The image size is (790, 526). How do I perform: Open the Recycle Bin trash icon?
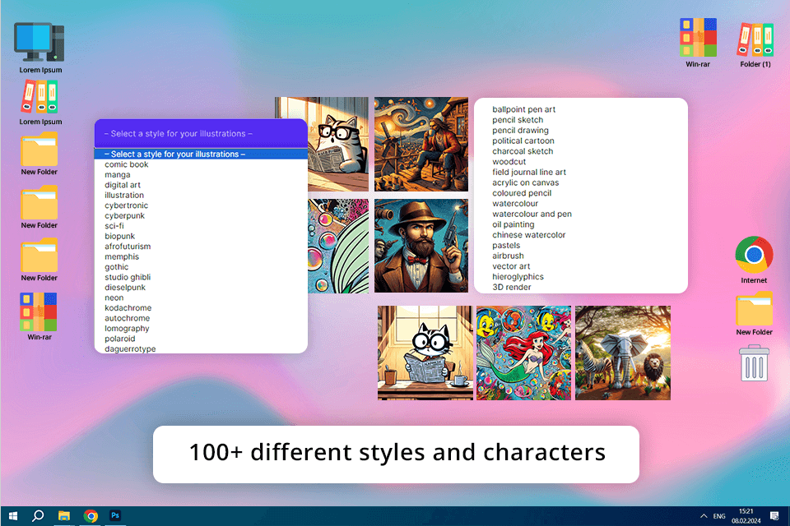(755, 363)
